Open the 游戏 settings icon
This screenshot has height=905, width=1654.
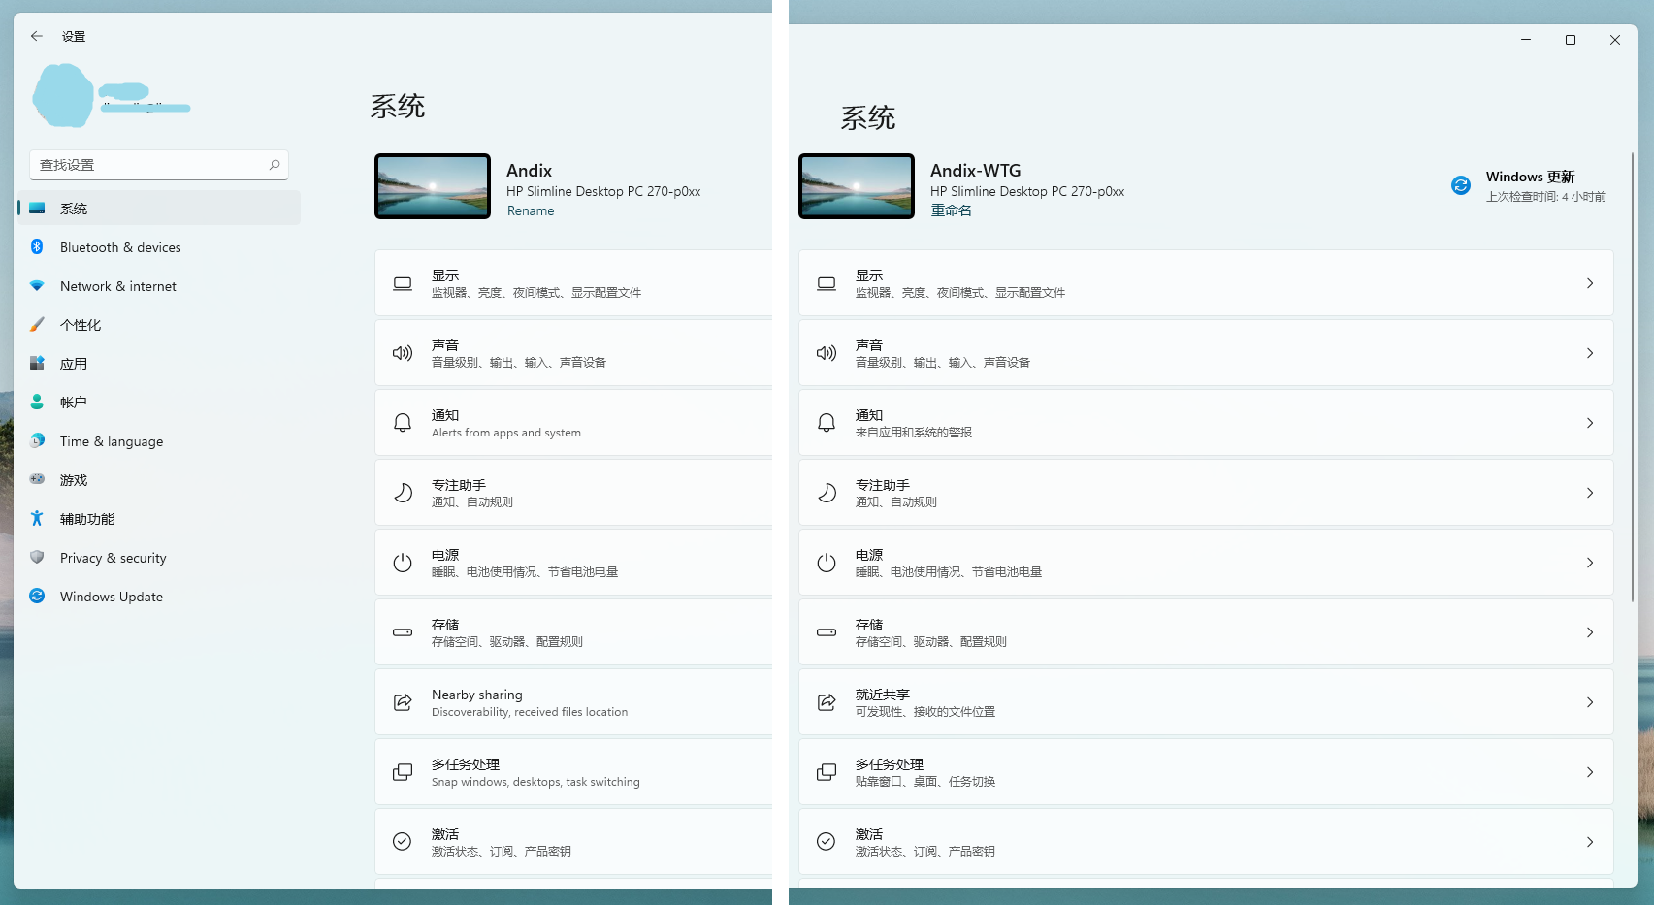pos(37,479)
